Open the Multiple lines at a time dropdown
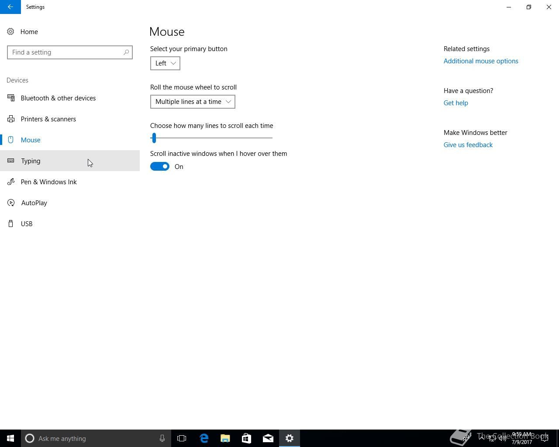 193,102
